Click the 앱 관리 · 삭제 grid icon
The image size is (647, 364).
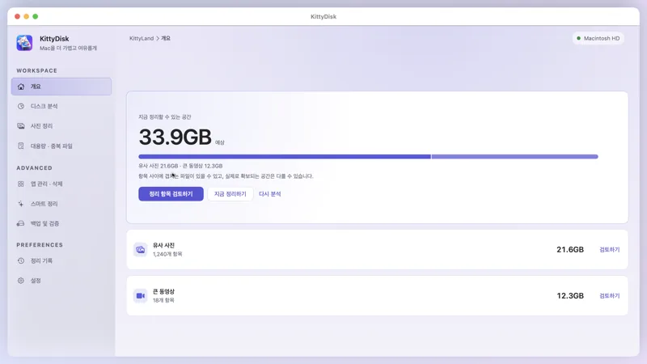coord(21,184)
